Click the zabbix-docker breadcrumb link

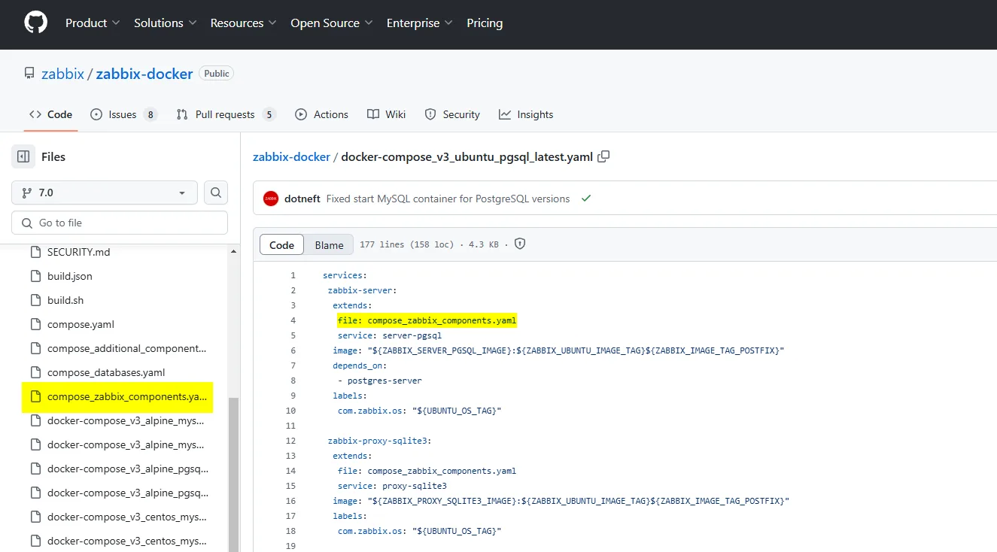pos(291,156)
